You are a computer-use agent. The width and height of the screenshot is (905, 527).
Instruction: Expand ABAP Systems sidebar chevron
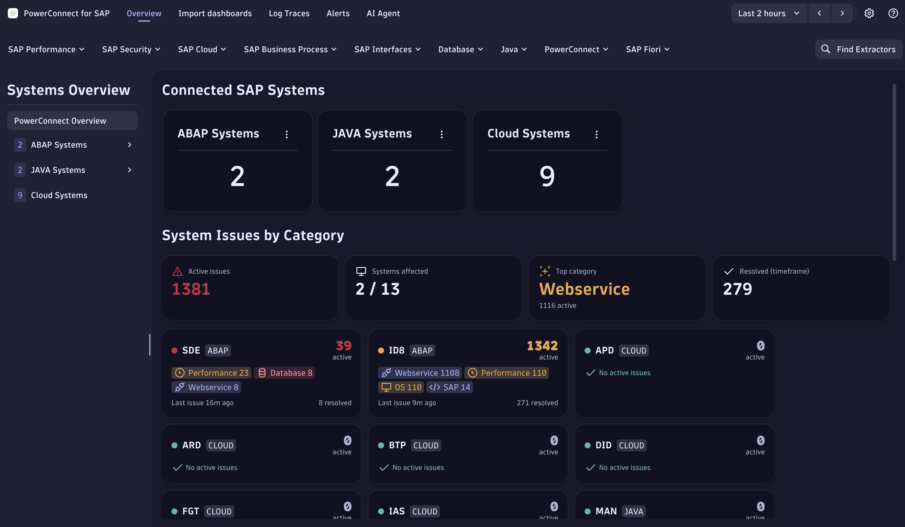(129, 145)
